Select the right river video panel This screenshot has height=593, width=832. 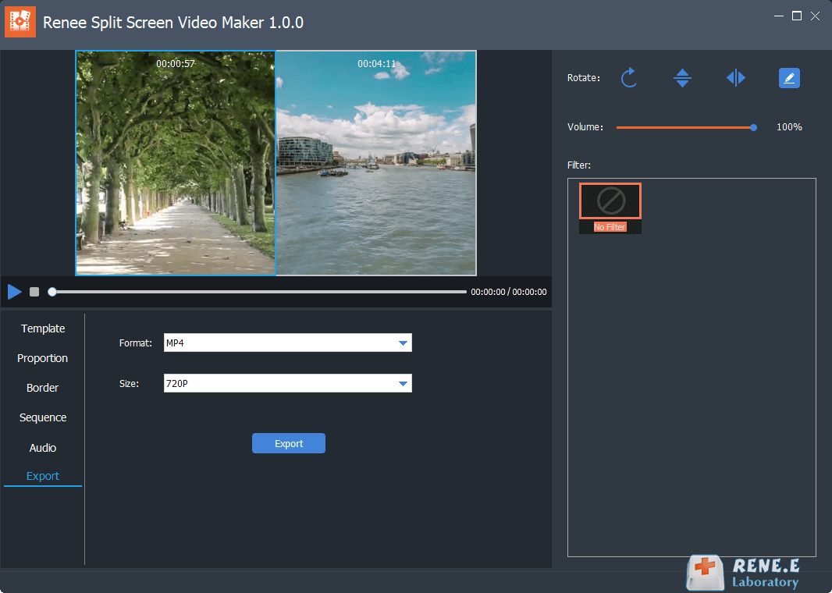coord(375,162)
